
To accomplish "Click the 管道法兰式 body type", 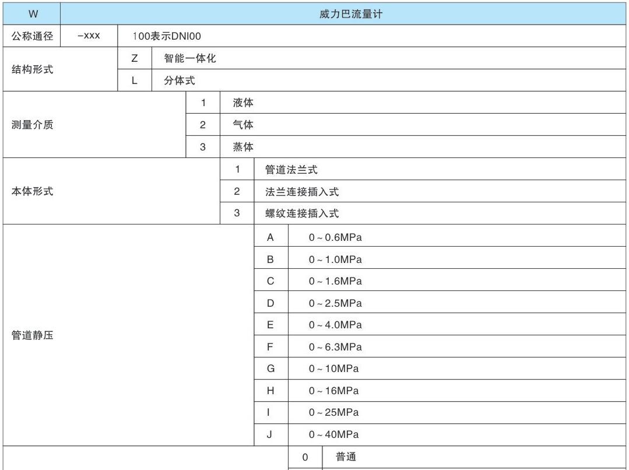I will 291,170.
